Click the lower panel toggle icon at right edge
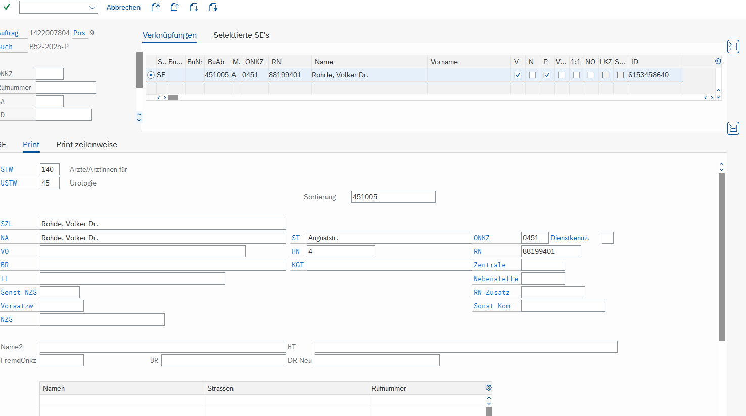 click(x=733, y=128)
